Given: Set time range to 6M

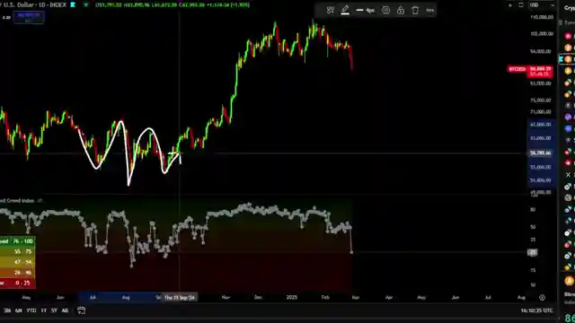Looking at the screenshot, I should [x=19, y=310].
